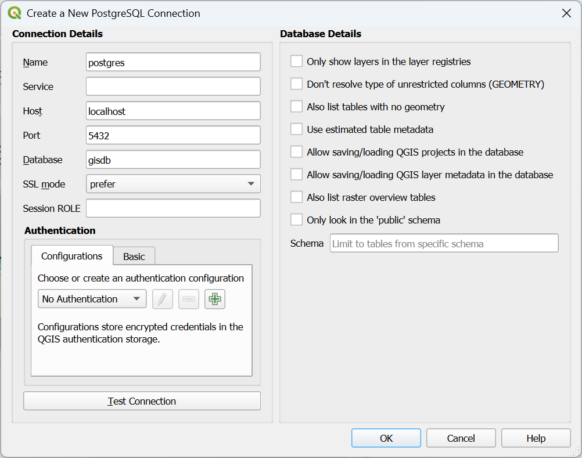Check 'Also list raster overview tables'
582x458 pixels.
pyautogui.click(x=297, y=197)
